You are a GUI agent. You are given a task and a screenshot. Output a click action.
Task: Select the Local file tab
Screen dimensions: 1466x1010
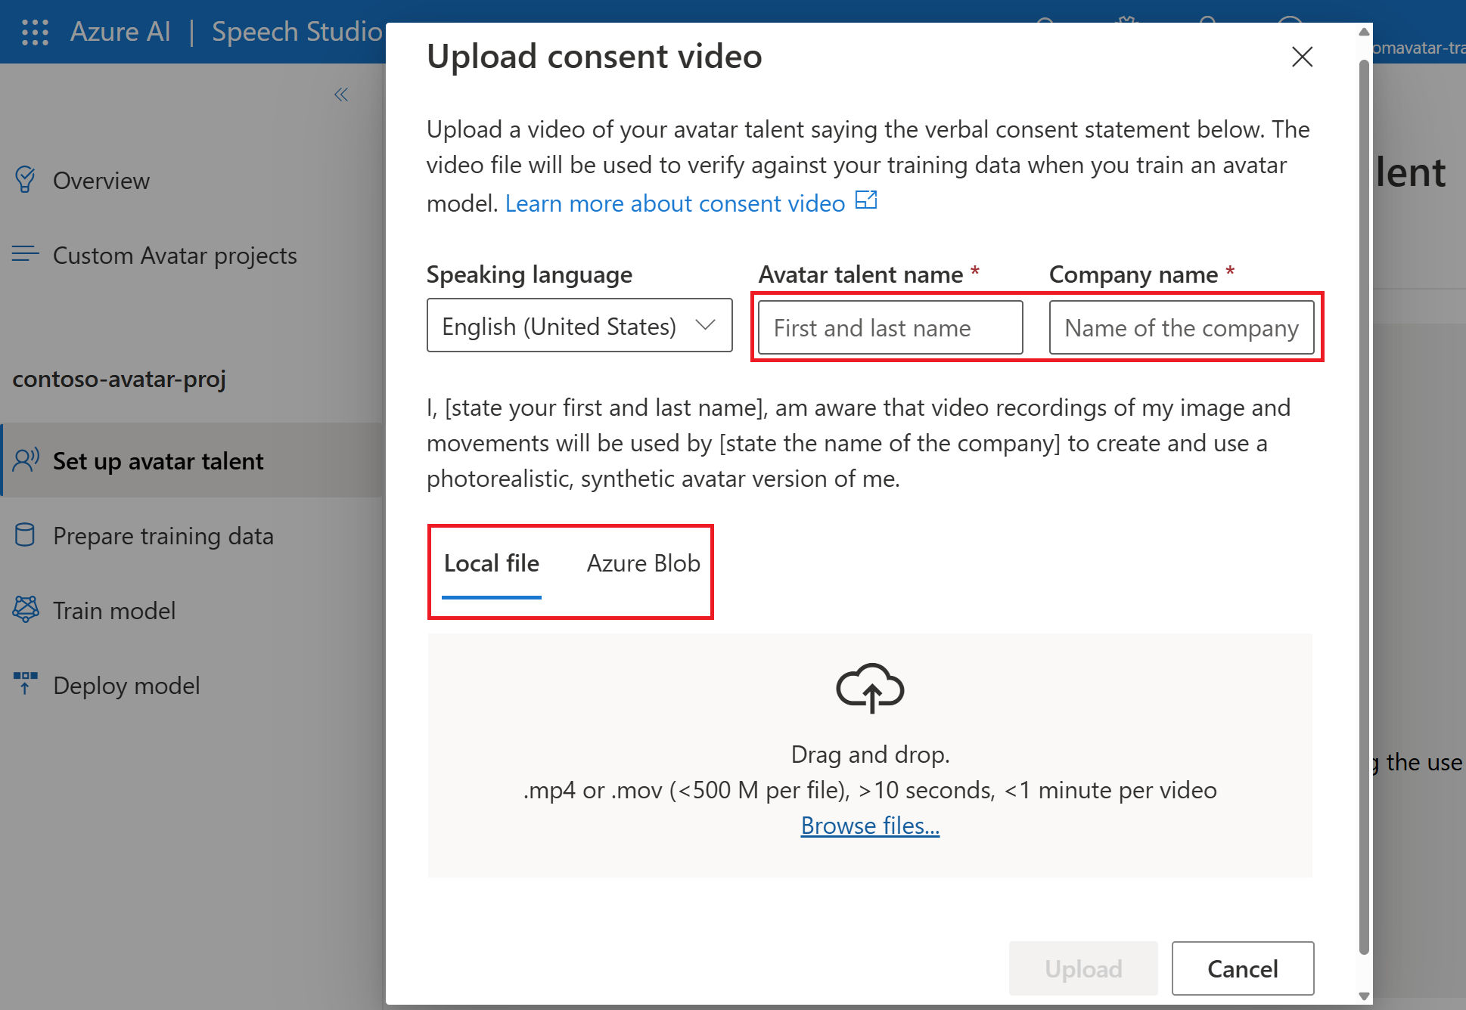tap(491, 563)
